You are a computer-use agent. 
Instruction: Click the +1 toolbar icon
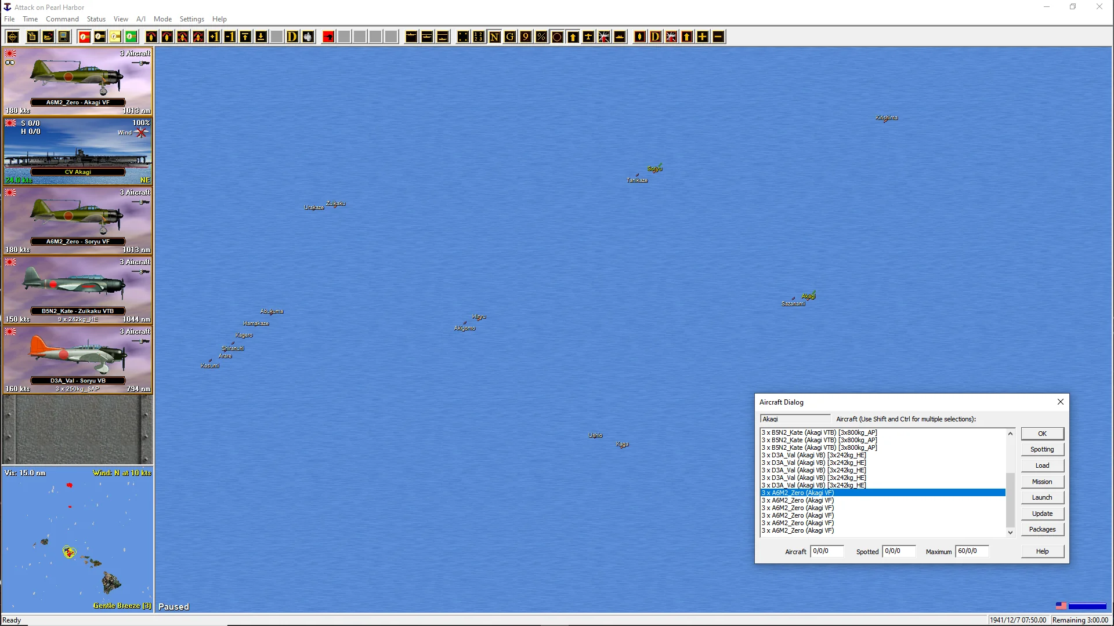click(214, 37)
